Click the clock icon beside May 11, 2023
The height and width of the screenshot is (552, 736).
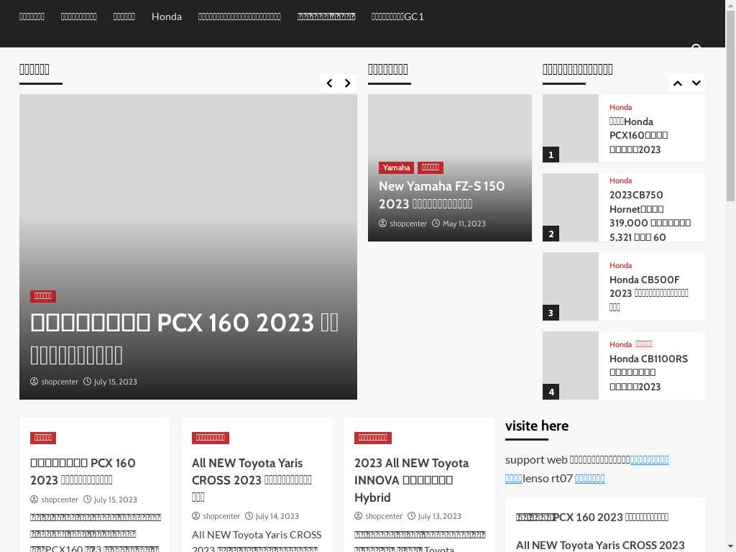[436, 224]
